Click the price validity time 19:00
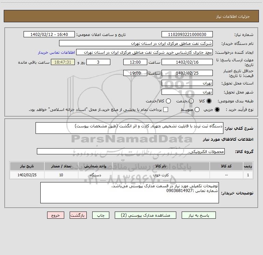The height and width of the screenshot is (255, 263). pyautogui.click(x=135, y=73)
